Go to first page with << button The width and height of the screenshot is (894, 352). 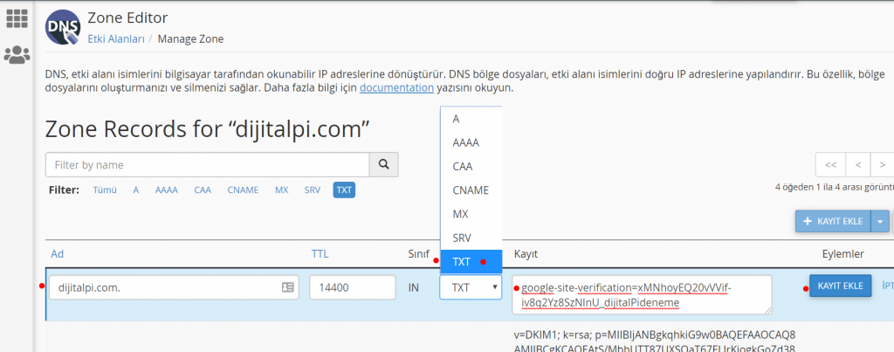(831, 165)
